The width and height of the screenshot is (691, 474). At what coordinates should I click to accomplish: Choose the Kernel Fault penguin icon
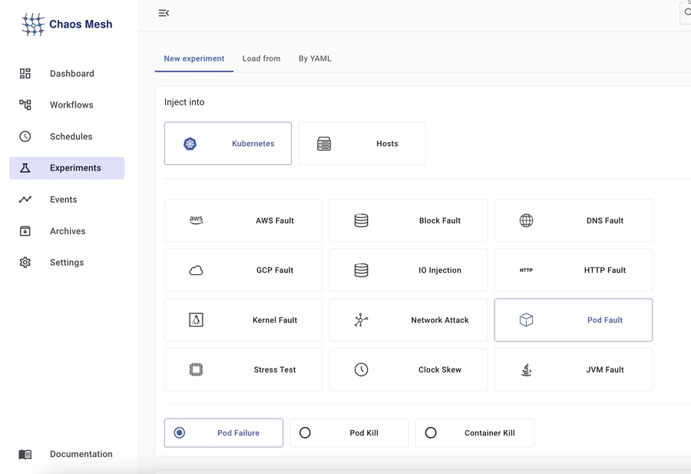(196, 320)
